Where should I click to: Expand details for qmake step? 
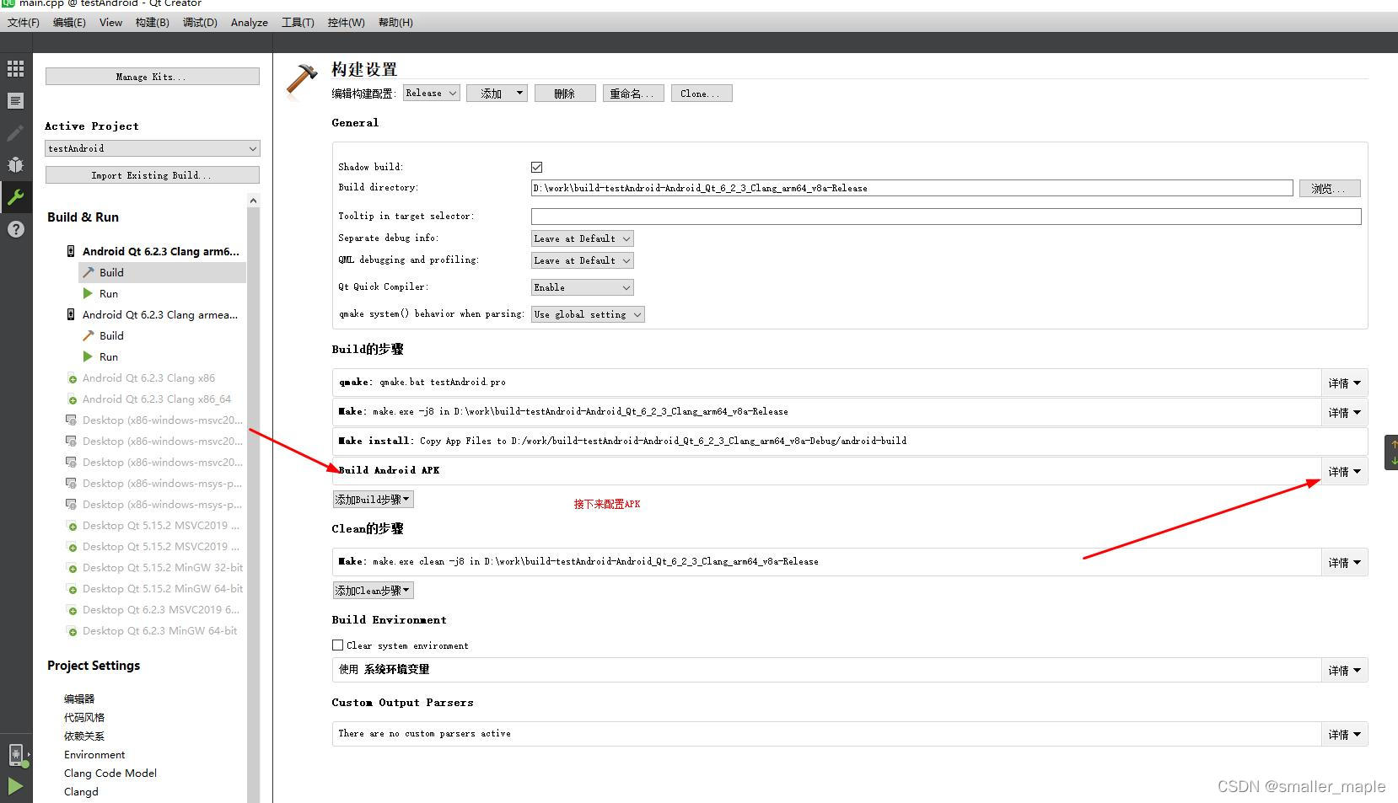1344,383
